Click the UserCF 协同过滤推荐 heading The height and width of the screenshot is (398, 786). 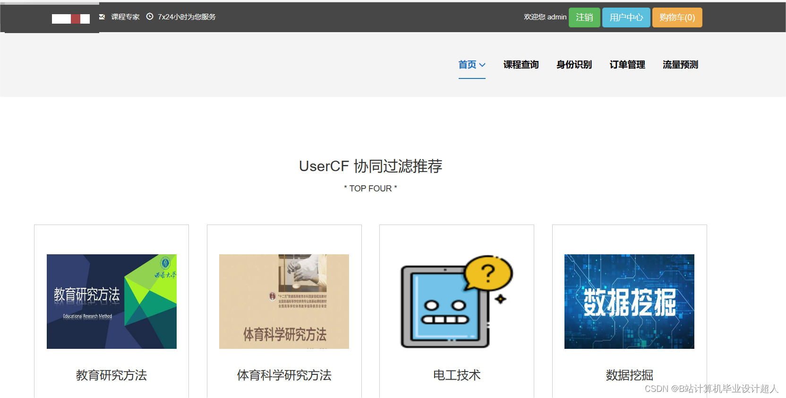(x=371, y=166)
